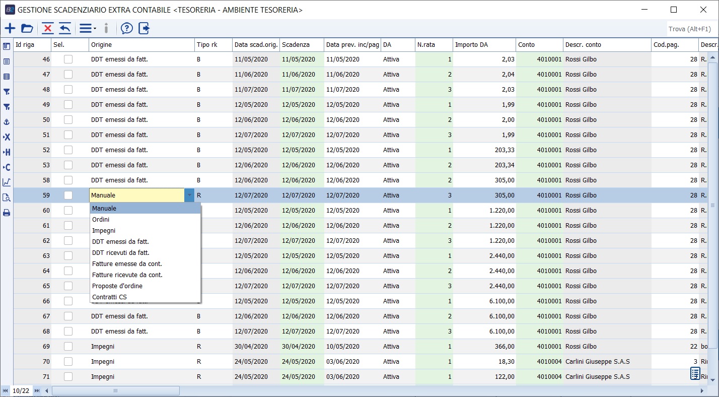Click the sidebar X arrow icon
This screenshot has width=719, height=397.
click(7, 137)
